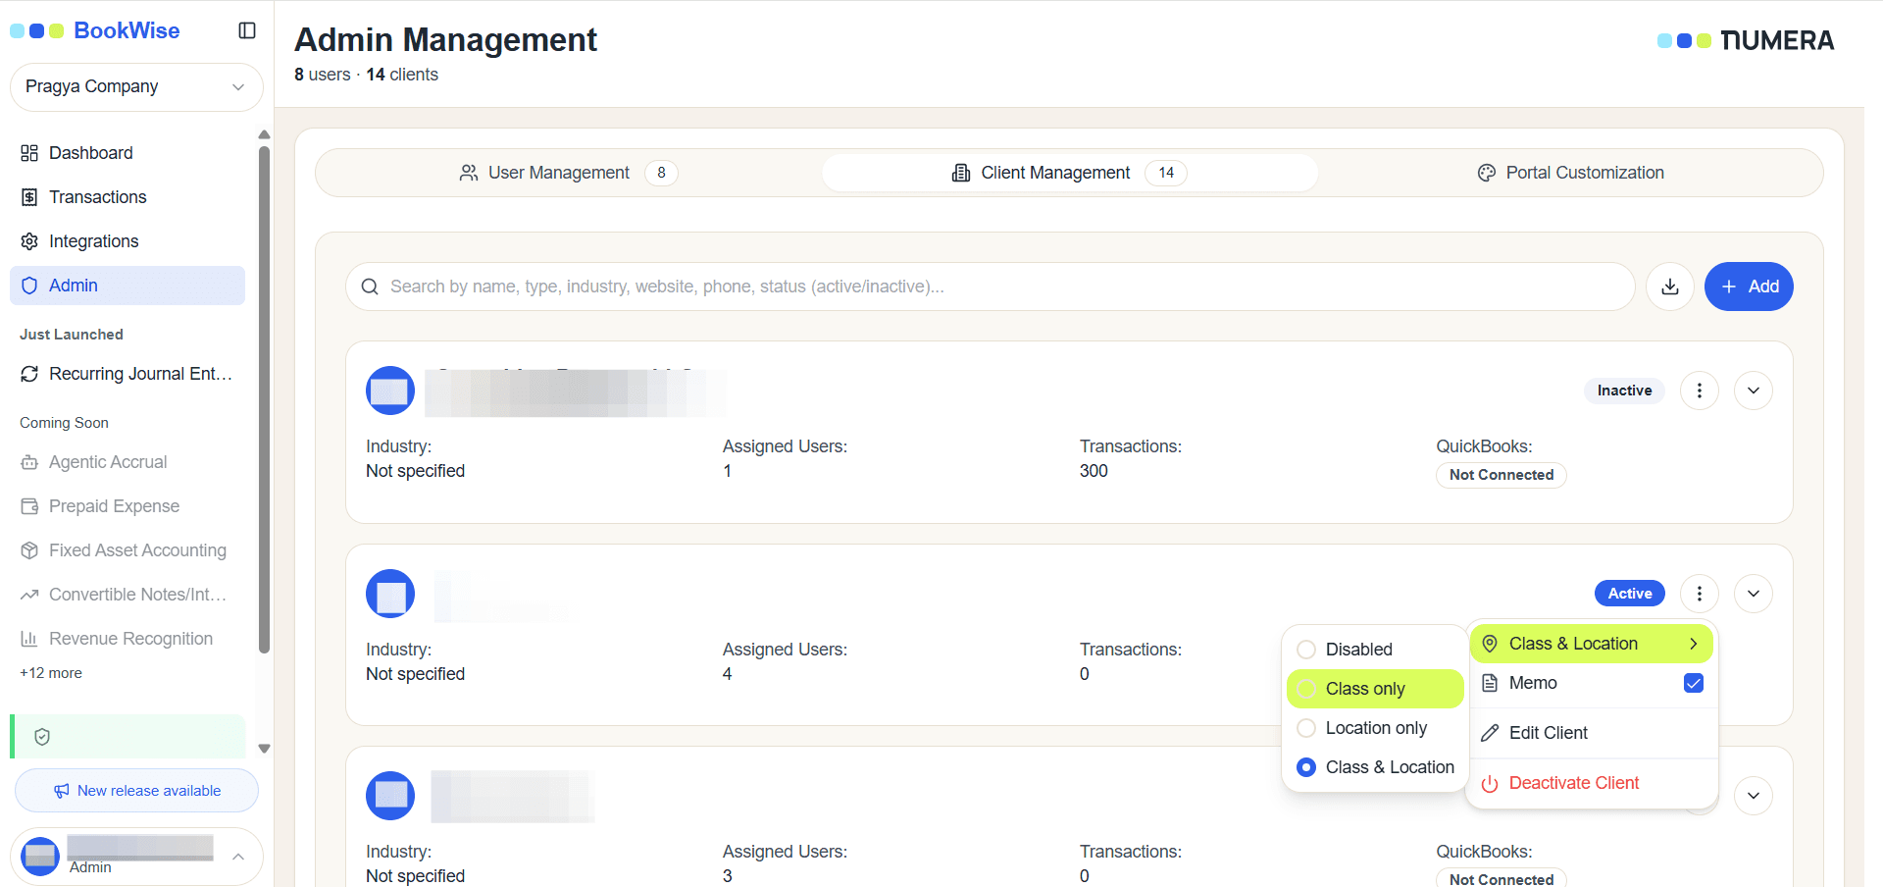Switch to Client Management tab
The image size is (1883, 887).
point(1070,173)
